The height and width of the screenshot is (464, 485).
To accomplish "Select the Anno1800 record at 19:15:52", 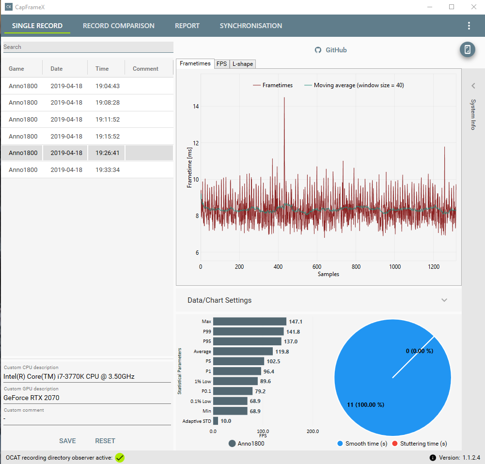I will coord(87,136).
